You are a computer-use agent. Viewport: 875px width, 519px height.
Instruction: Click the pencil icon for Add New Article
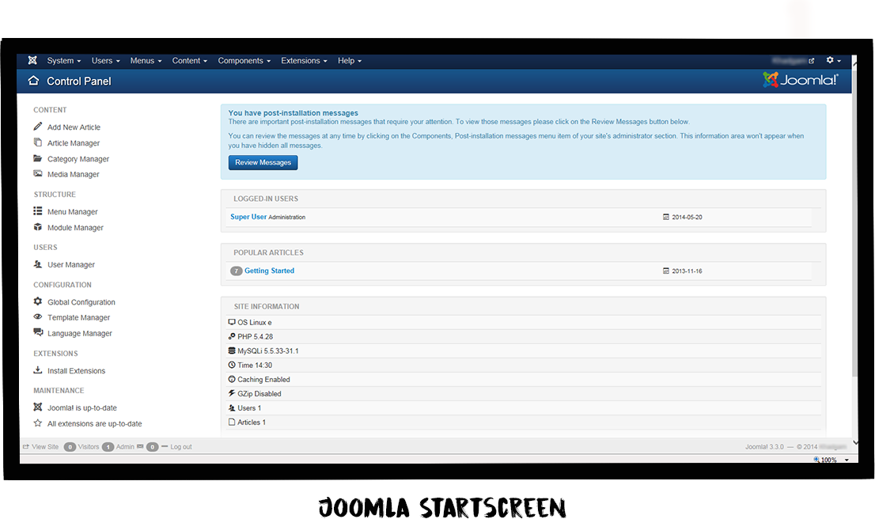[37, 126]
